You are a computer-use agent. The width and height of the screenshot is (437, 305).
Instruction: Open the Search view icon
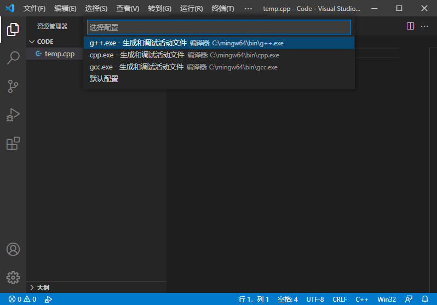click(13, 58)
